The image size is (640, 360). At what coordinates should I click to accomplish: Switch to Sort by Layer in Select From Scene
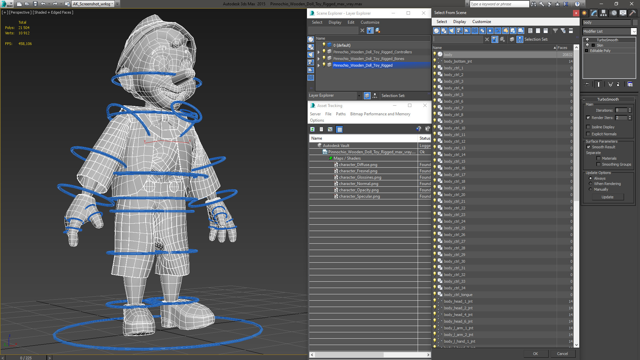pos(512,39)
